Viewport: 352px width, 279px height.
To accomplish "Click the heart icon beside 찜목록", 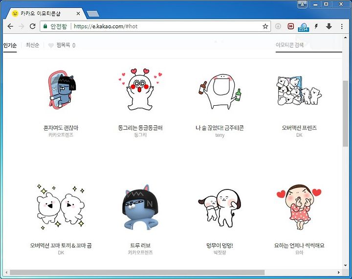I will click(51, 46).
